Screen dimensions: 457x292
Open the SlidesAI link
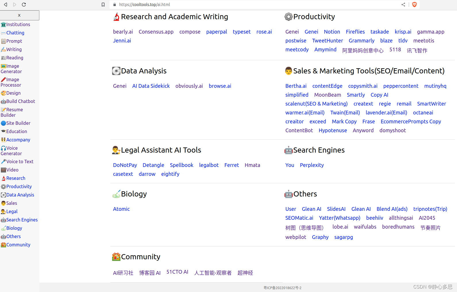pos(336,209)
